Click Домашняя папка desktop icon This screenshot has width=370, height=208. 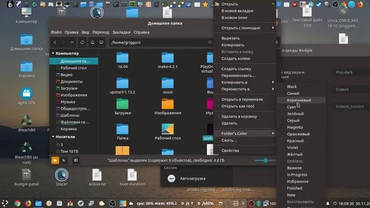click(27, 42)
